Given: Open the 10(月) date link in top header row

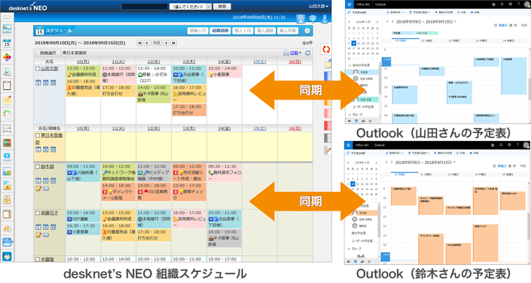Looking at the screenshot, I should (x=83, y=62).
